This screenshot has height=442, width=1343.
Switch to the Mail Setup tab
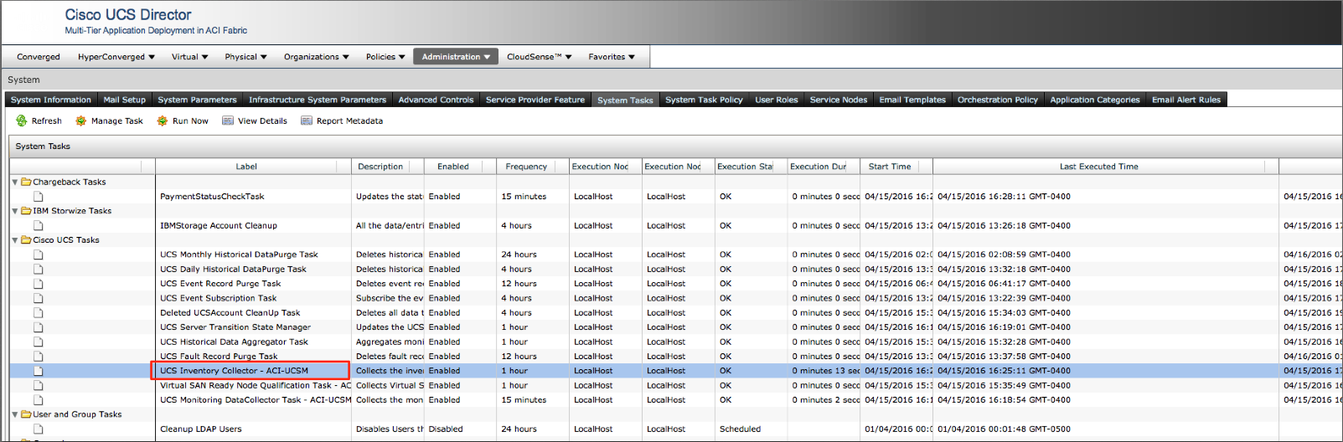125,100
